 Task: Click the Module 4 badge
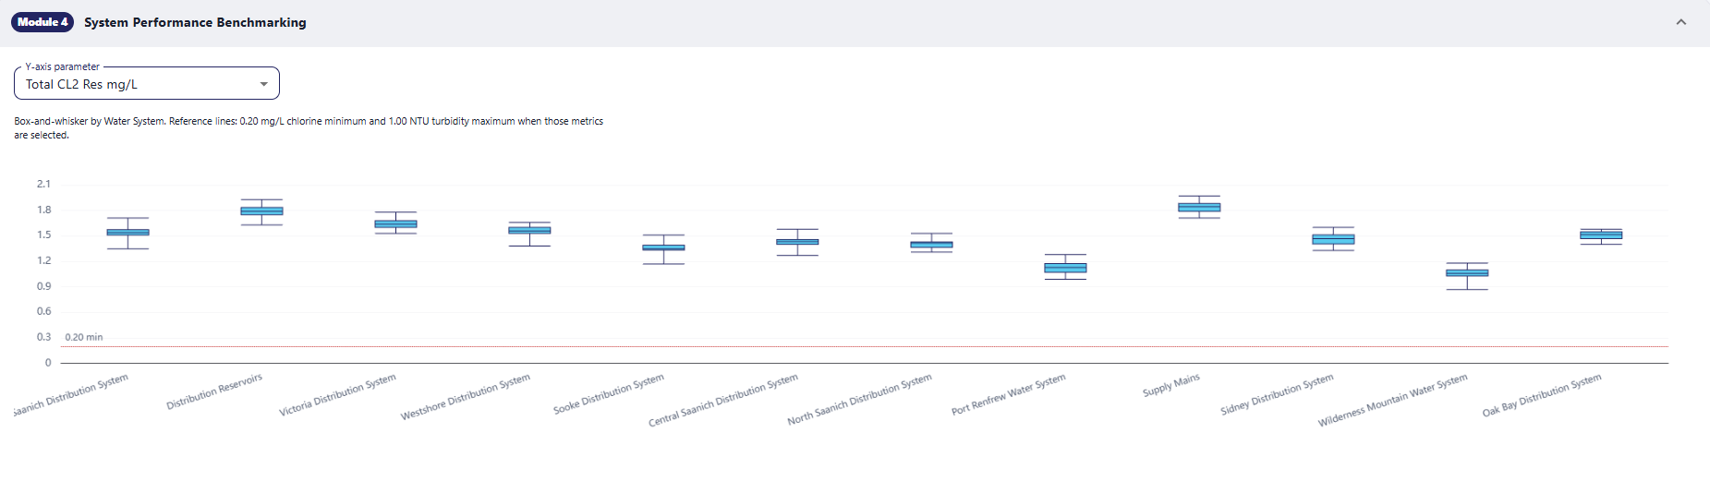point(42,22)
